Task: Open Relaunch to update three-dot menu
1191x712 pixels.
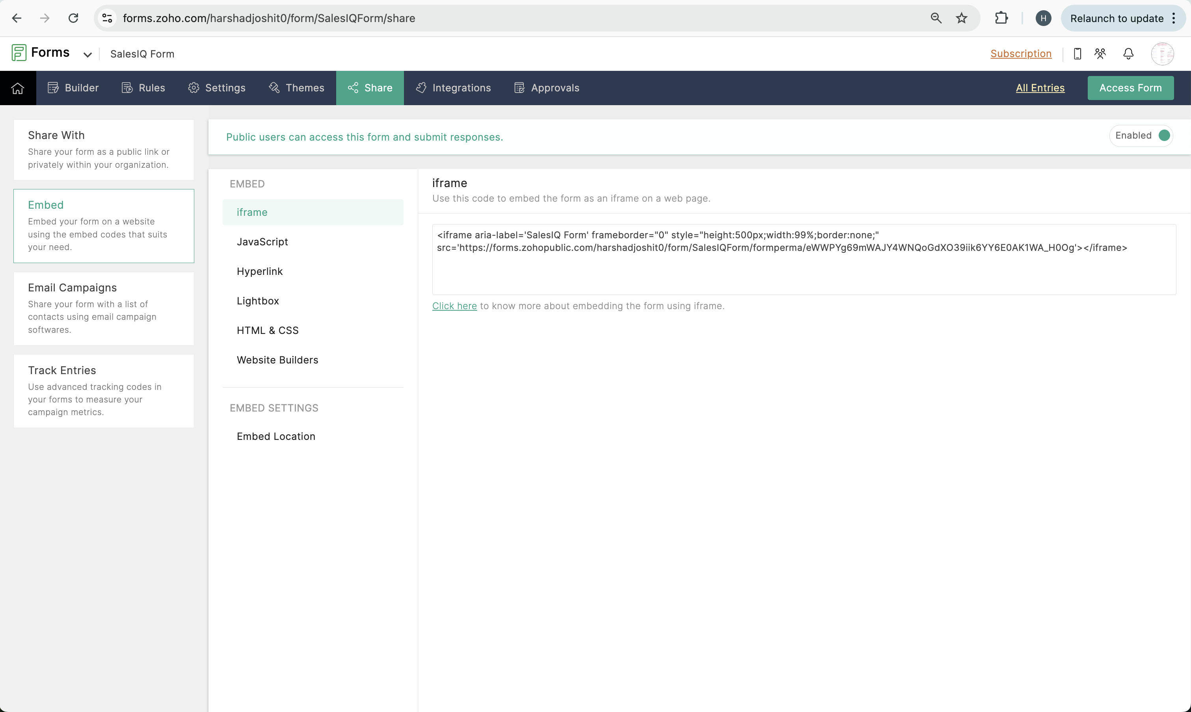Action: point(1173,18)
